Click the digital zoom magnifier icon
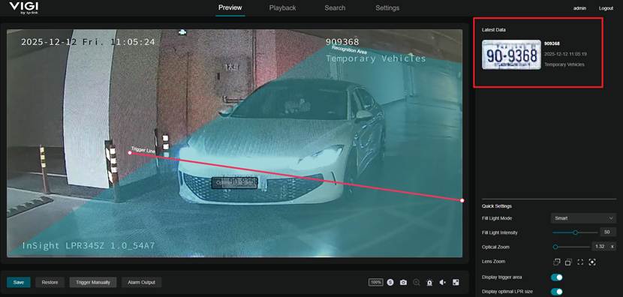 (417, 282)
